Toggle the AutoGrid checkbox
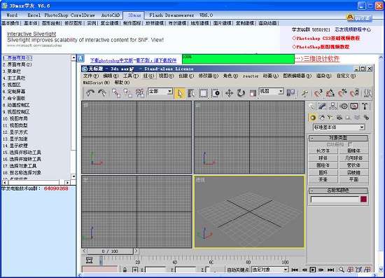This screenshot has width=385, height=278. (350, 144)
